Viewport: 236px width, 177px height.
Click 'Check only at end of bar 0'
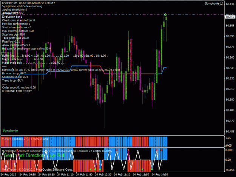(x=19, y=20)
